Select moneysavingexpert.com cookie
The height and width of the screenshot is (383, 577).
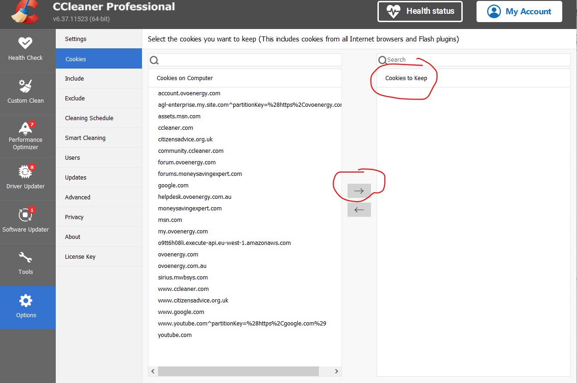click(x=190, y=209)
